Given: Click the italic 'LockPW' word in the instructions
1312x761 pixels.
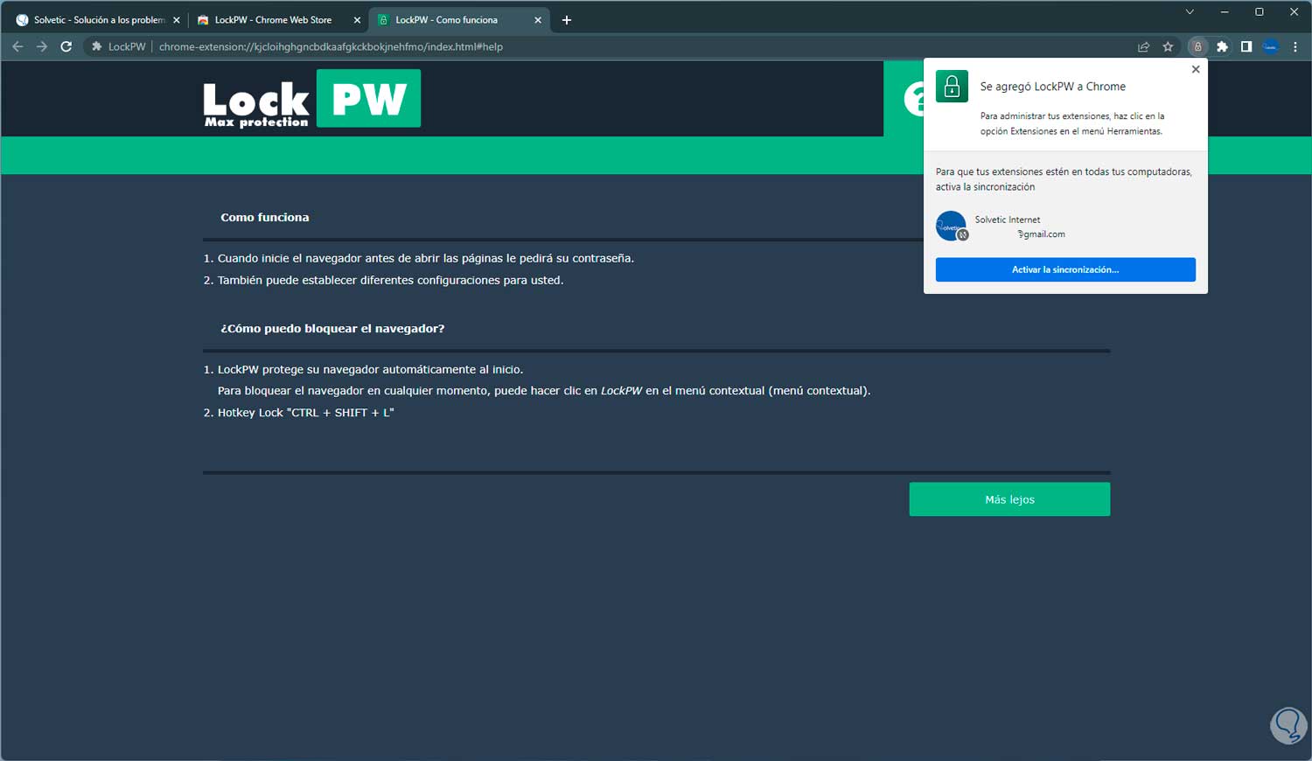Looking at the screenshot, I should point(622,391).
